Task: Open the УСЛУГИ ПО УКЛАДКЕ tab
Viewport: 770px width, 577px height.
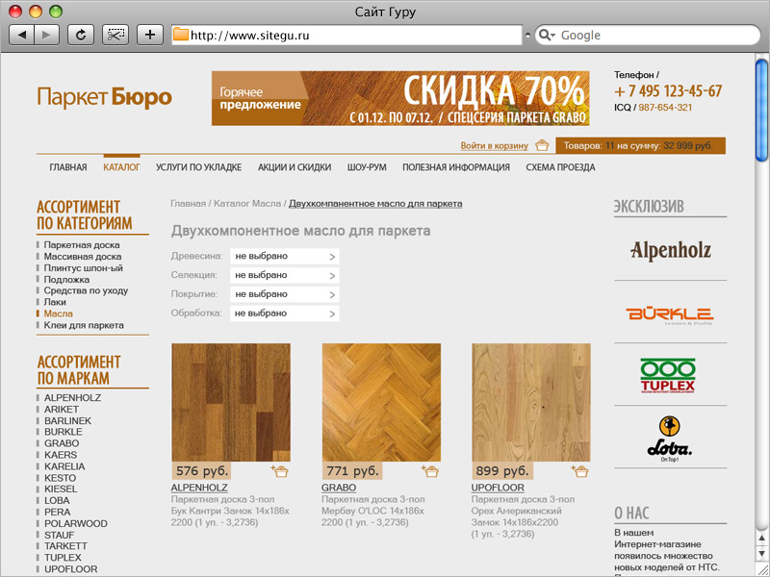Action: tap(199, 167)
